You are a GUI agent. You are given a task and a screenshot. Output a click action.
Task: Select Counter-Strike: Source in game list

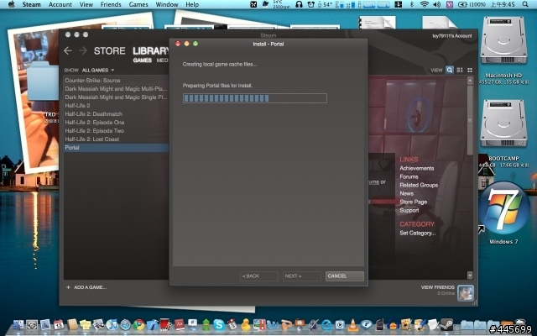pyautogui.click(x=116, y=81)
